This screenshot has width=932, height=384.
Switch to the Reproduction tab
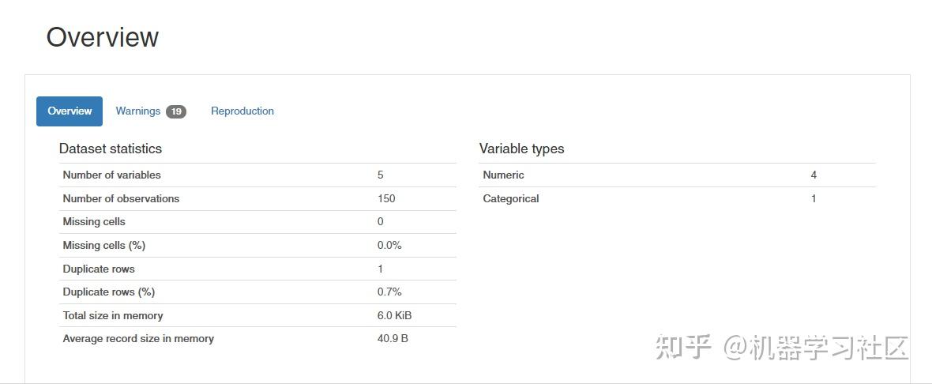(x=242, y=111)
